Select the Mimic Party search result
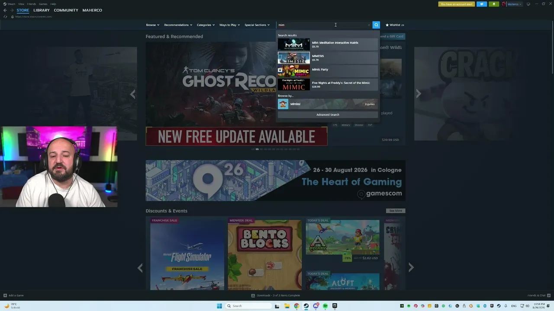 click(328, 71)
